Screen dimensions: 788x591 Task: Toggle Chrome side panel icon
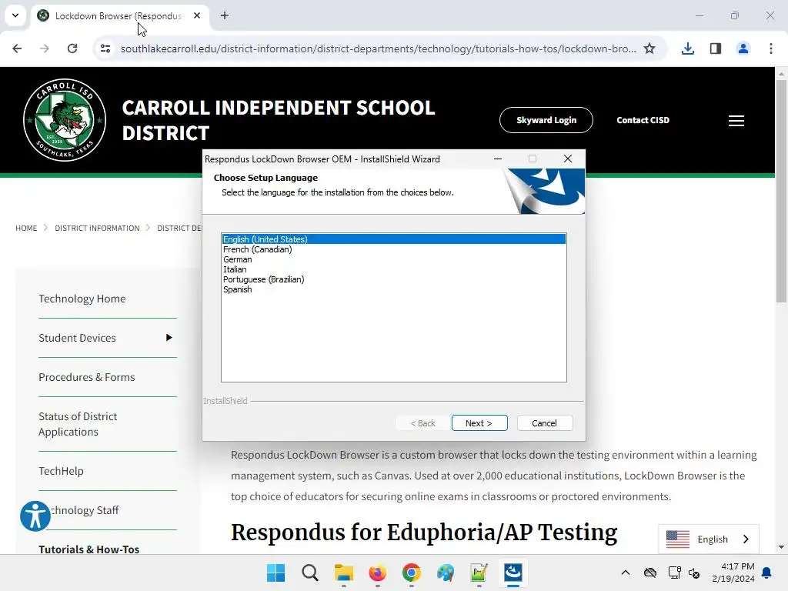pyautogui.click(x=715, y=48)
